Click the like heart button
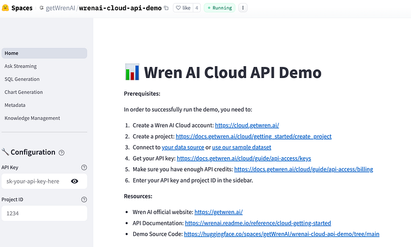 (x=183, y=8)
